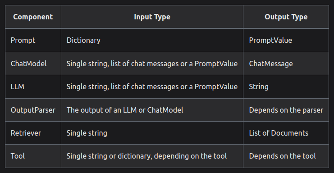Select the Dictionary input type cell

[x=152, y=40]
